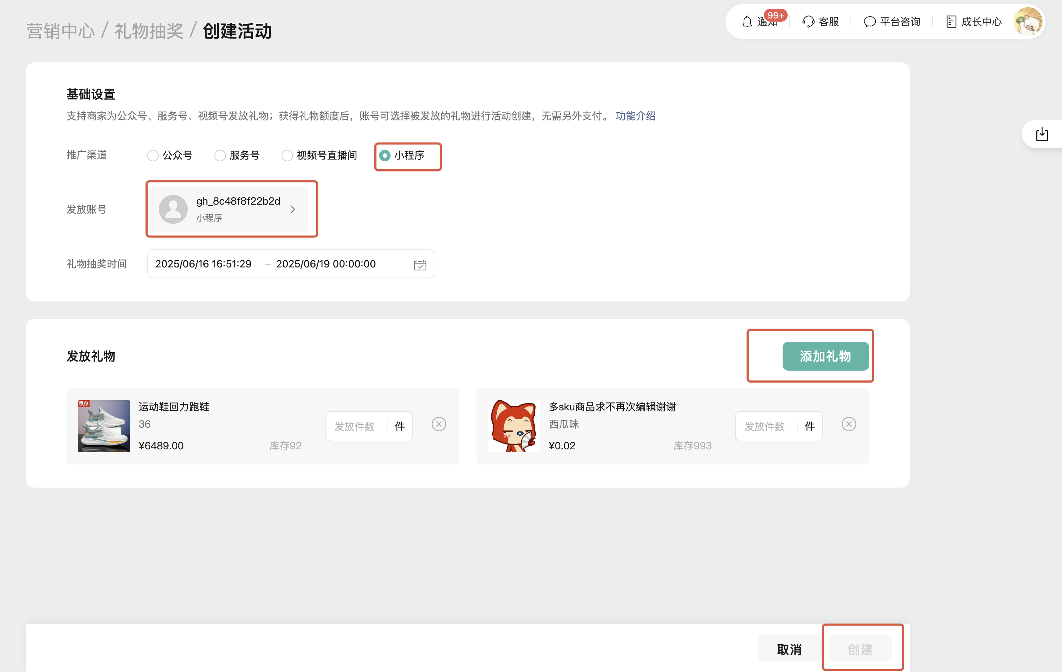Open the account chevron arrow
This screenshot has height=672, width=1062.
[x=292, y=209]
